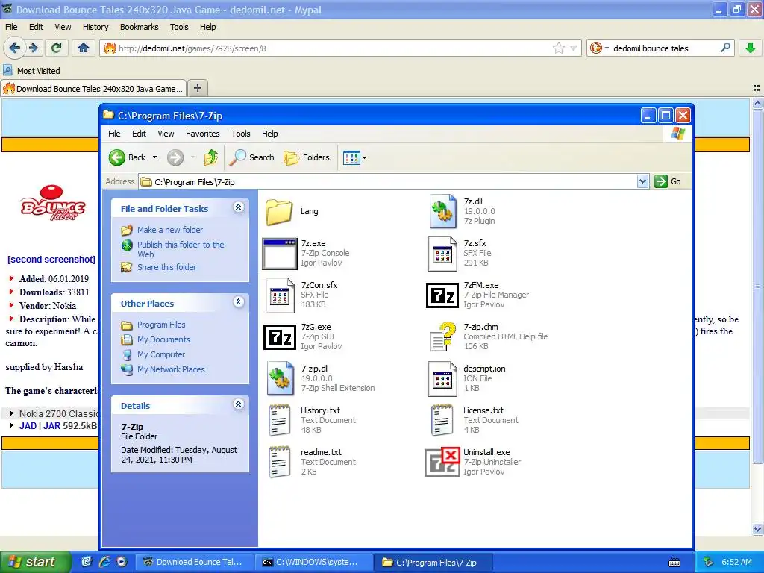The image size is (764, 573).
Task: Select the 7zFM.exe File Manager icon
Action: [x=442, y=295]
